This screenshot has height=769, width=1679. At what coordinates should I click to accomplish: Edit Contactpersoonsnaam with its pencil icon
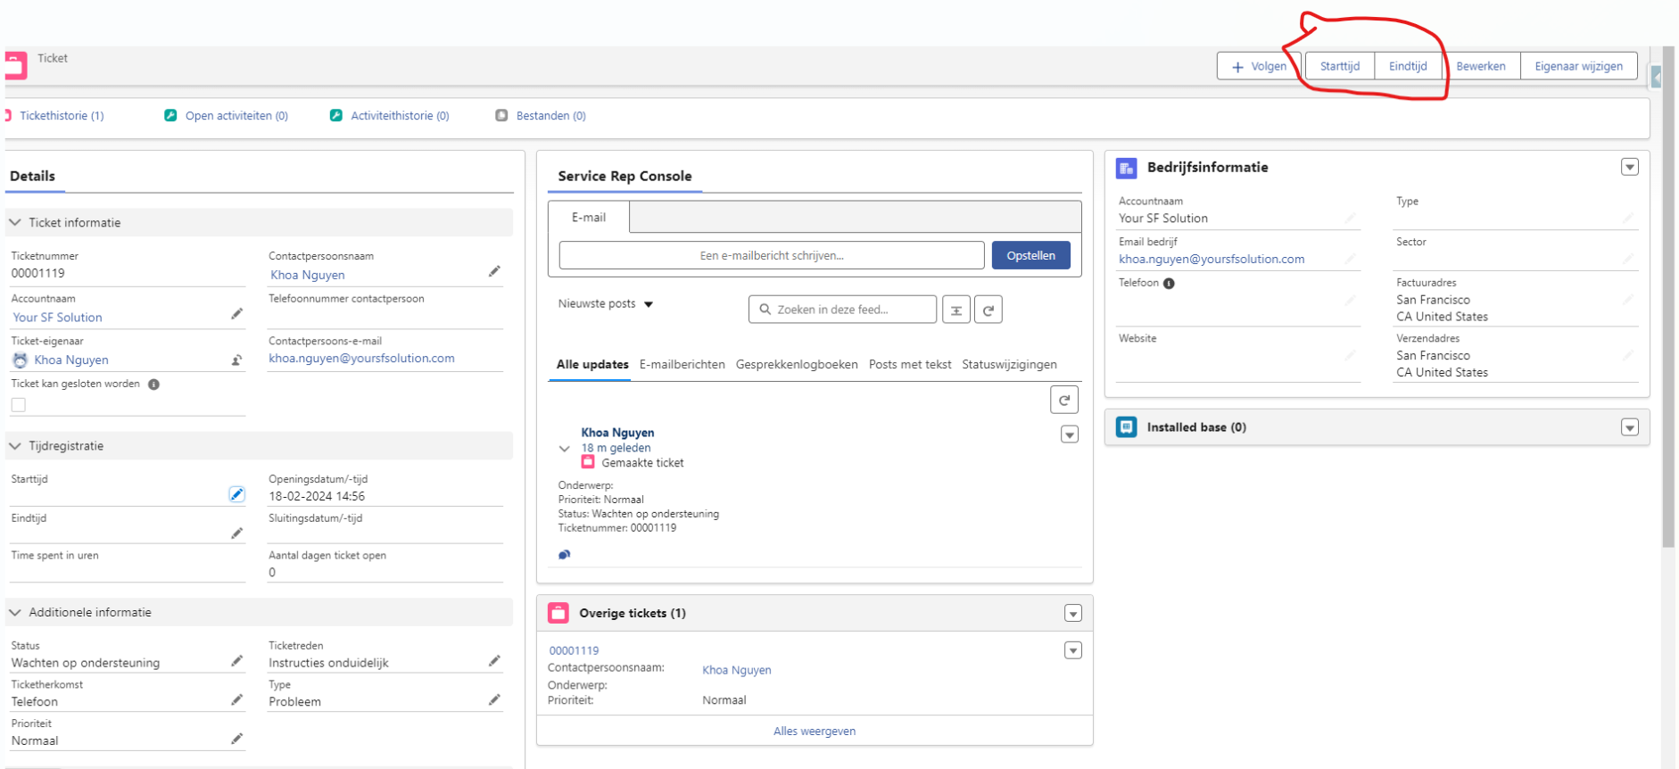(494, 271)
